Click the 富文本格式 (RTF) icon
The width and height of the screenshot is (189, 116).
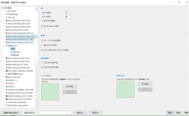pyautogui.click(x=7, y=74)
